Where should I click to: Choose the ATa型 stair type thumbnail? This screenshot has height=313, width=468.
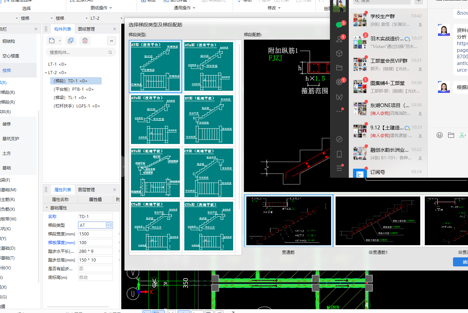click(209, 66)
